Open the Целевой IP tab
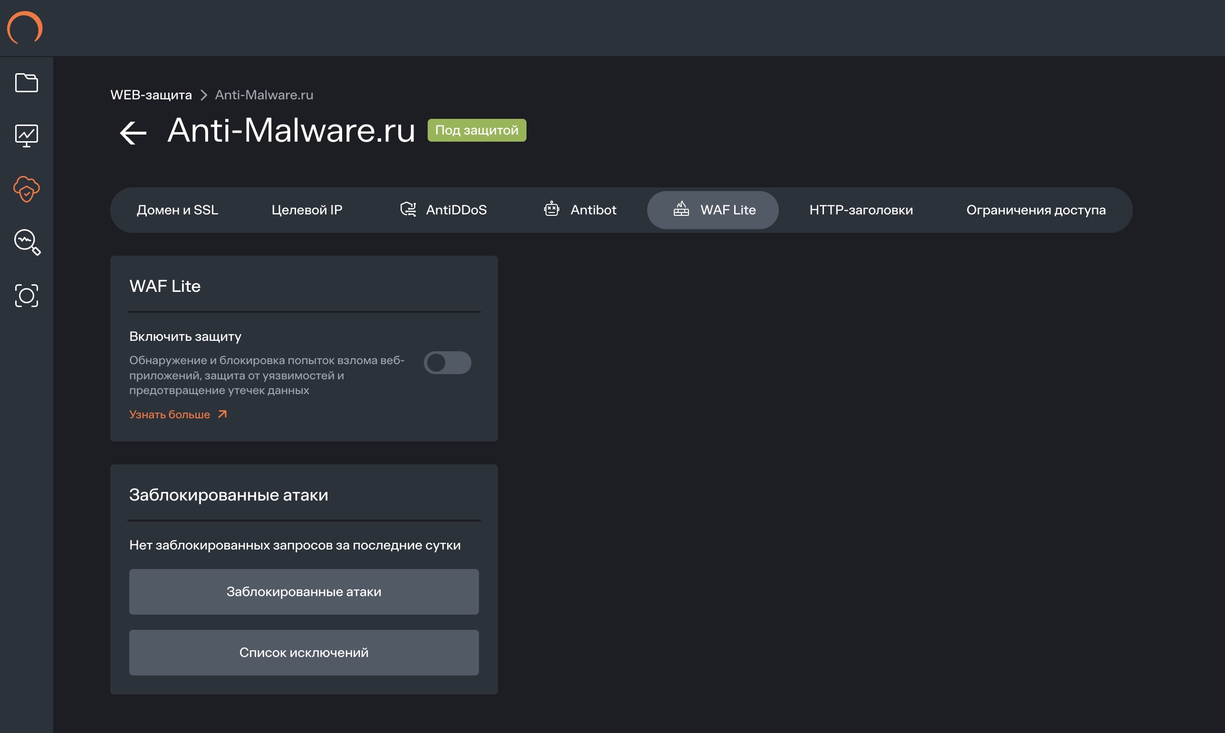Screen dimensions: 1225x733 point(306,210)
